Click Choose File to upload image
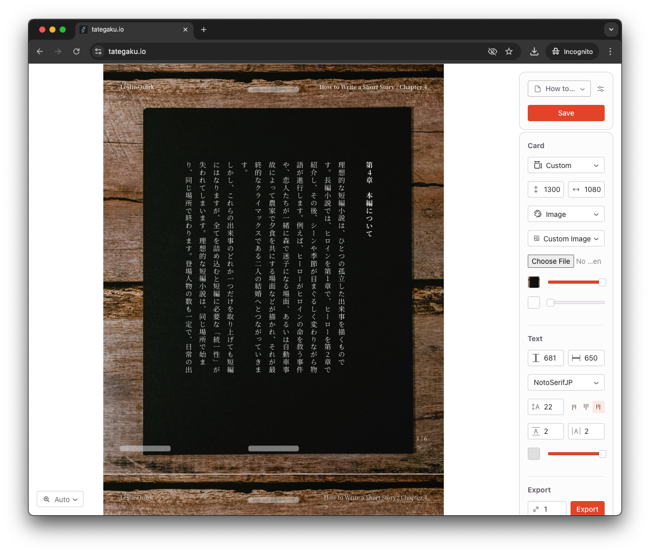 click(x=551, y=261)
